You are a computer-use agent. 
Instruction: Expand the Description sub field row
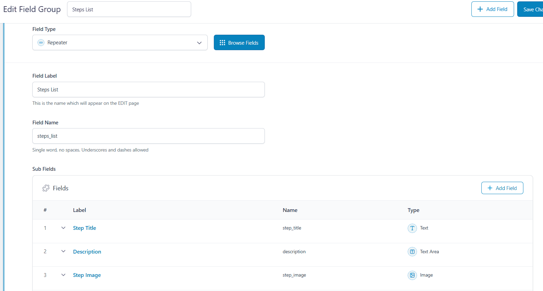click(63, 251)
